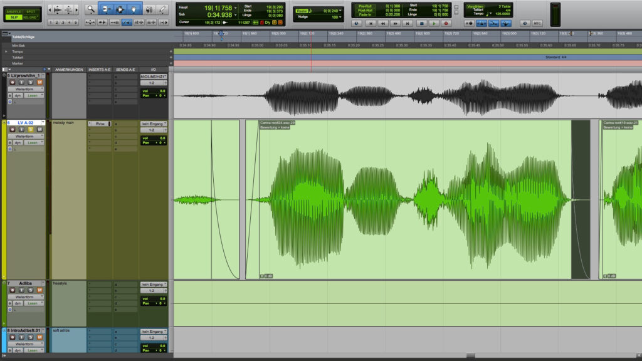Select the Pencil tool
Image resolution: width=642 pixels, height=361 pixels.
[x=162, y=9]
